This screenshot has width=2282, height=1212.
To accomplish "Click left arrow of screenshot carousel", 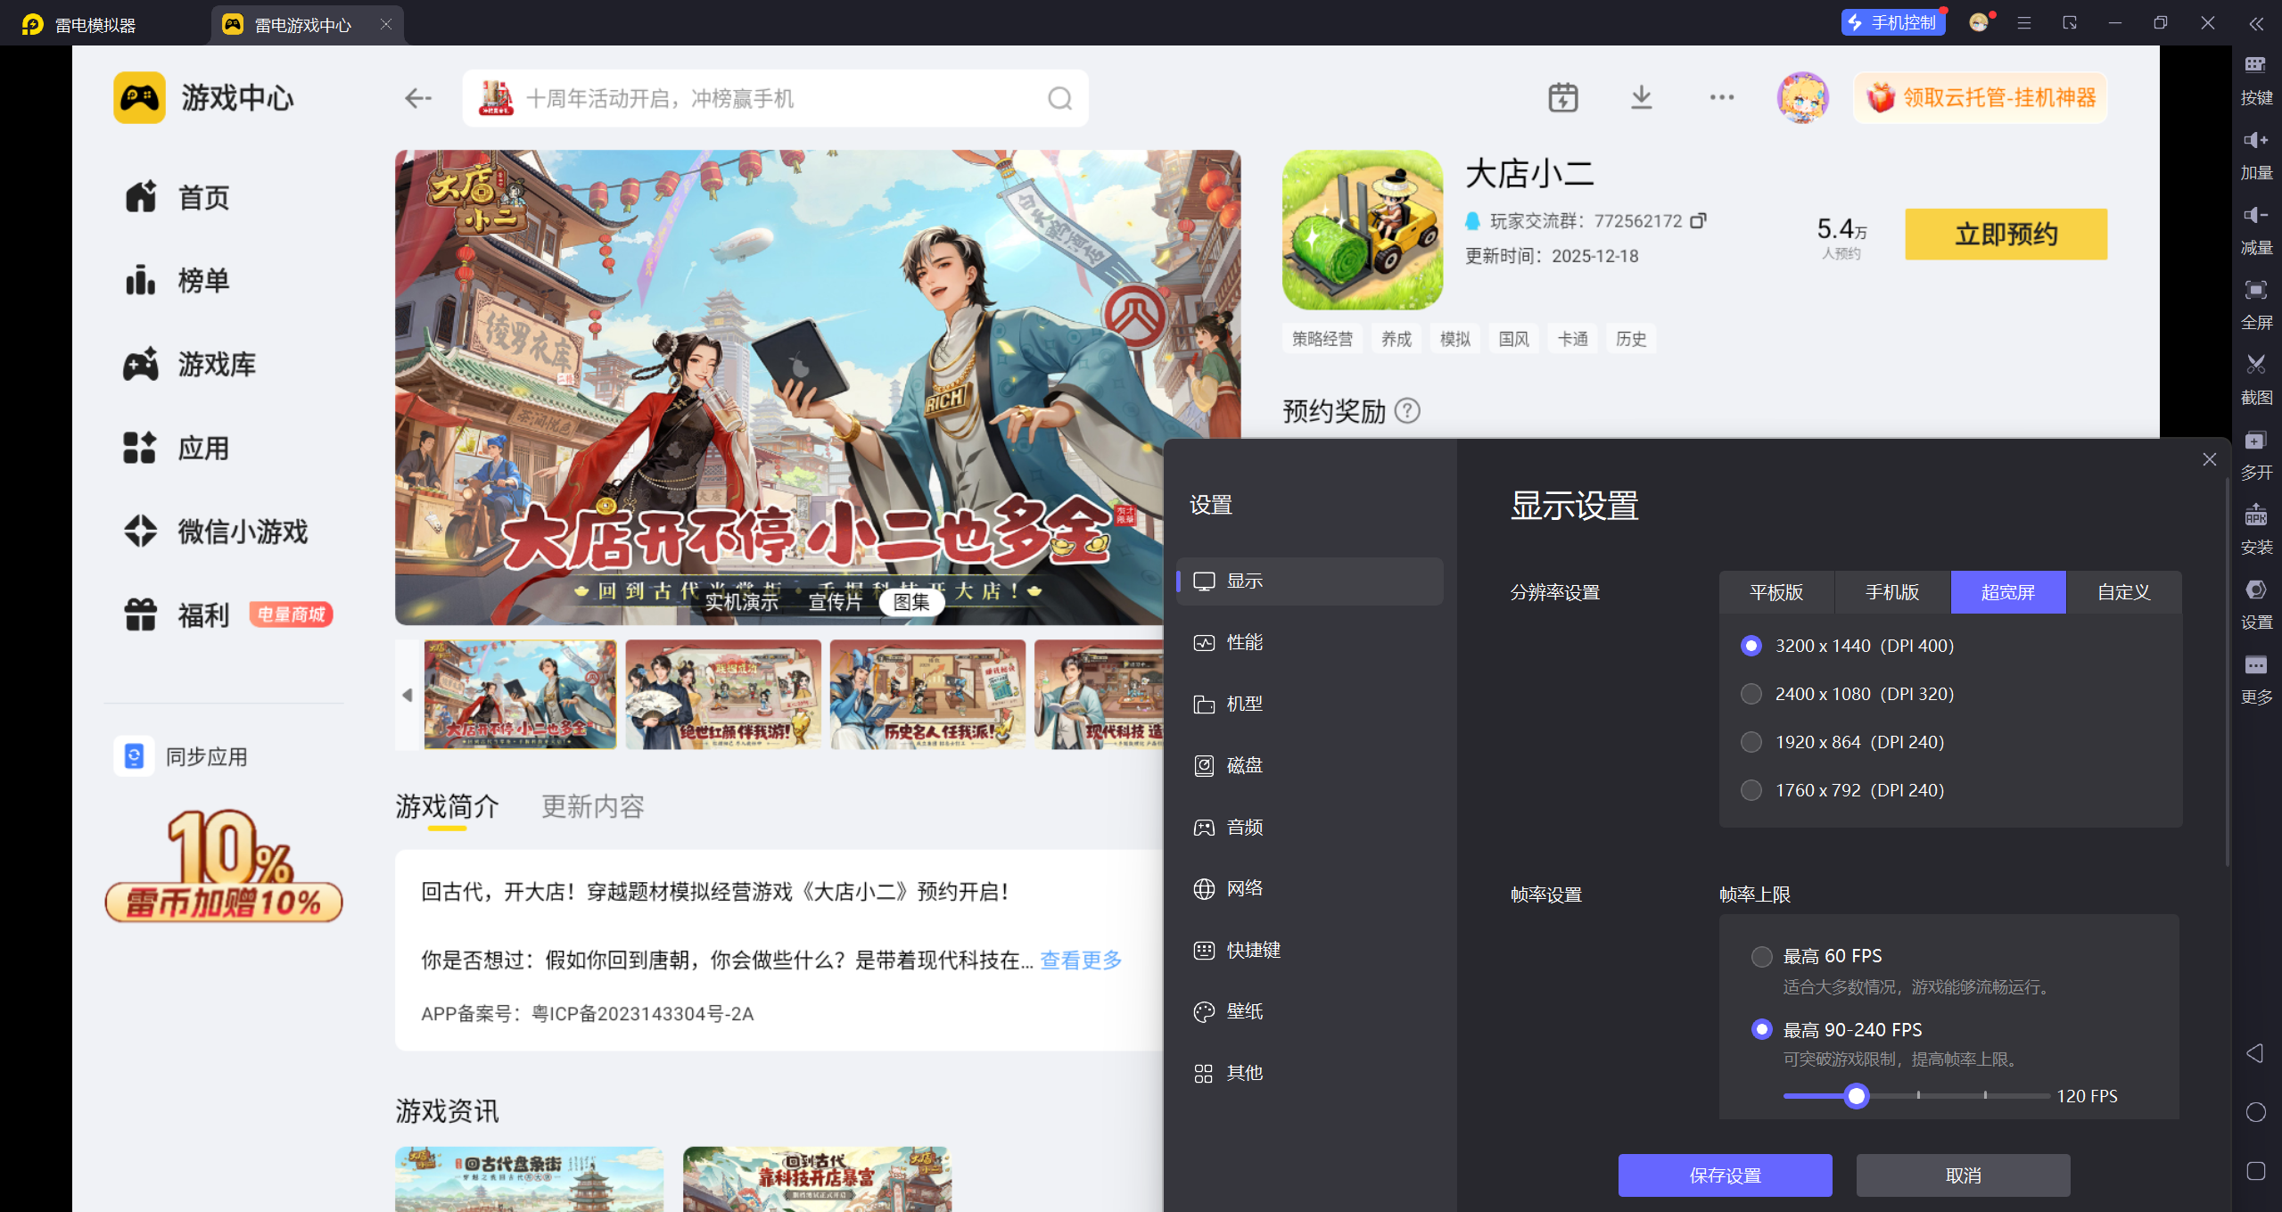I will (x=408, y=695).
